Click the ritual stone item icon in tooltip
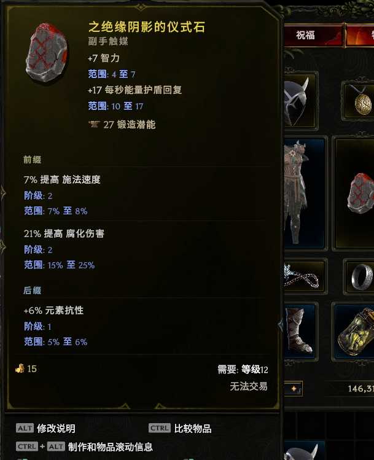The width and height of the screenshot is (374, 460). pos(47,53)
